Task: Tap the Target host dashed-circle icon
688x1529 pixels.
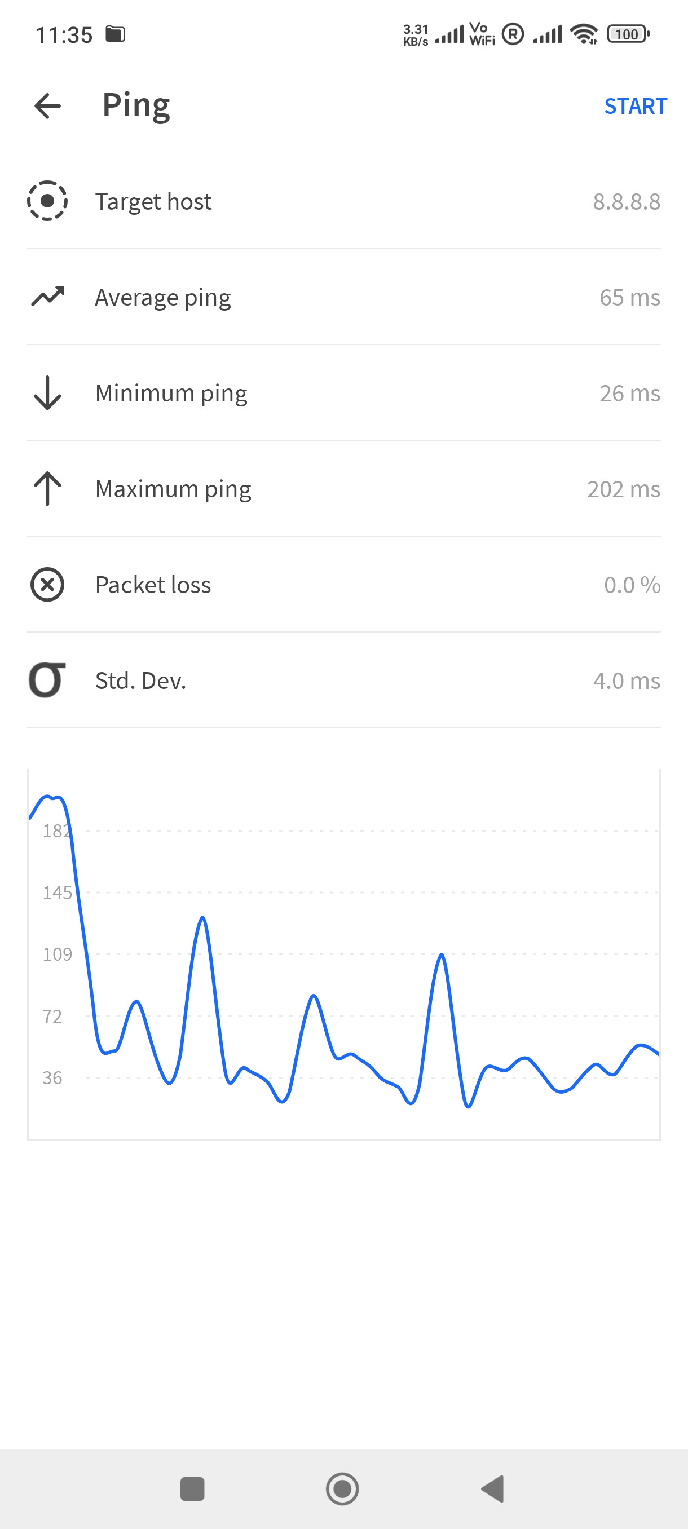Action: pos(47,201)
